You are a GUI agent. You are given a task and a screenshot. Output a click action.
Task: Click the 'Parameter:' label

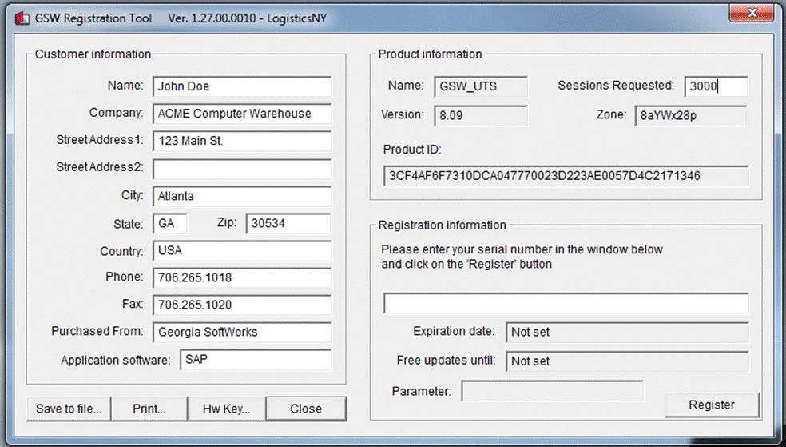(422, 391)
